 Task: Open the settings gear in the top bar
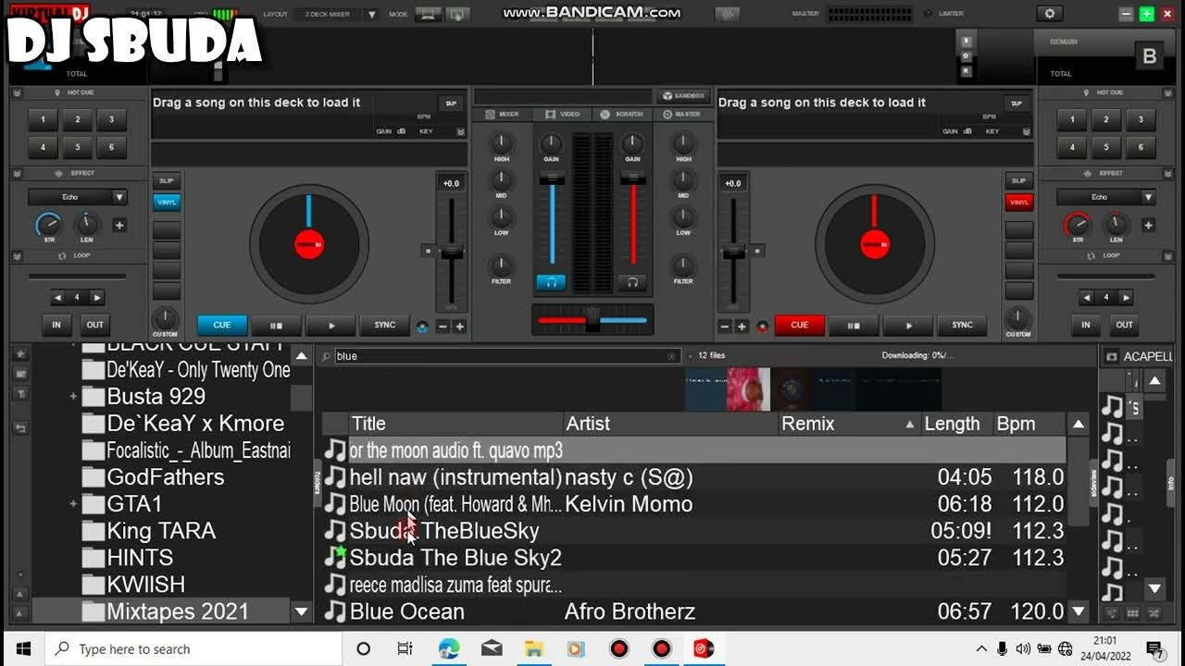click(x=1049, y=14)
